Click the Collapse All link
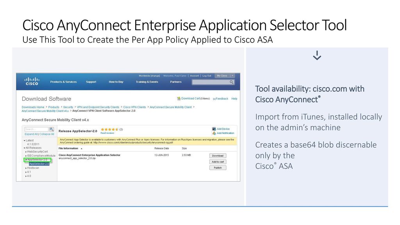 [x=47, y=134]
